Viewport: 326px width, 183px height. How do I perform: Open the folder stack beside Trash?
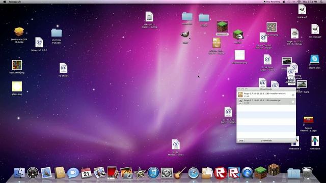click(x=294, y=173)
